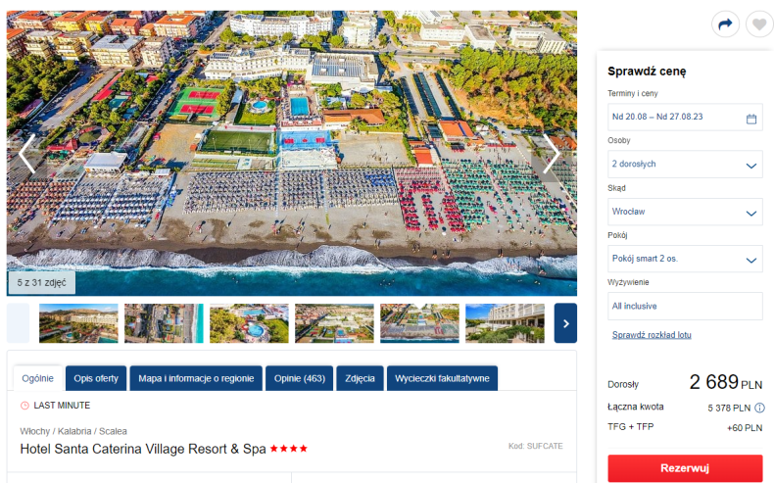
Task: Open calendar icon in dates field
Action: 751,119
